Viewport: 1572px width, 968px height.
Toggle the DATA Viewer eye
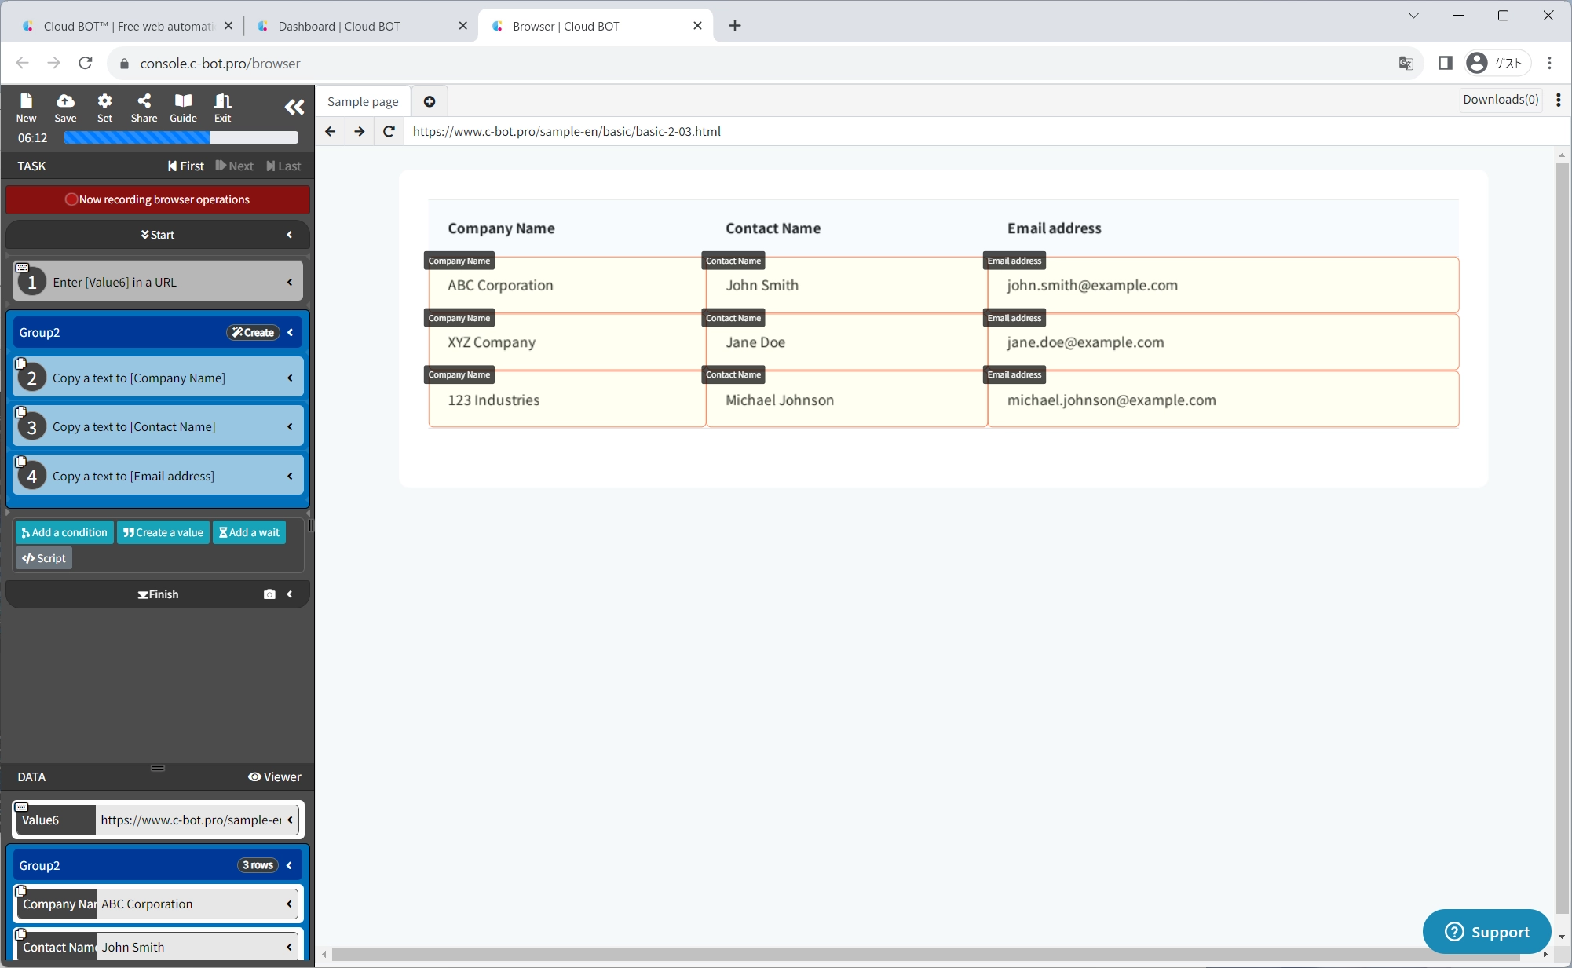click(275, 776)
